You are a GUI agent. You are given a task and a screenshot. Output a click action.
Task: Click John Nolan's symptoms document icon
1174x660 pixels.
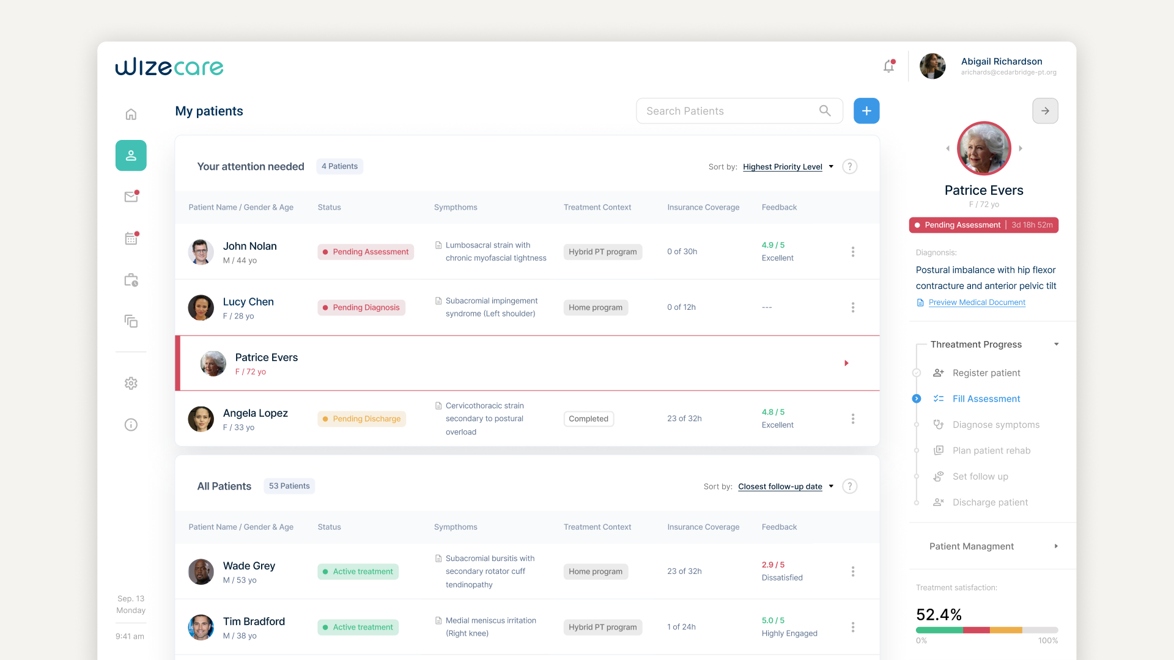click(x=438, y=245)
